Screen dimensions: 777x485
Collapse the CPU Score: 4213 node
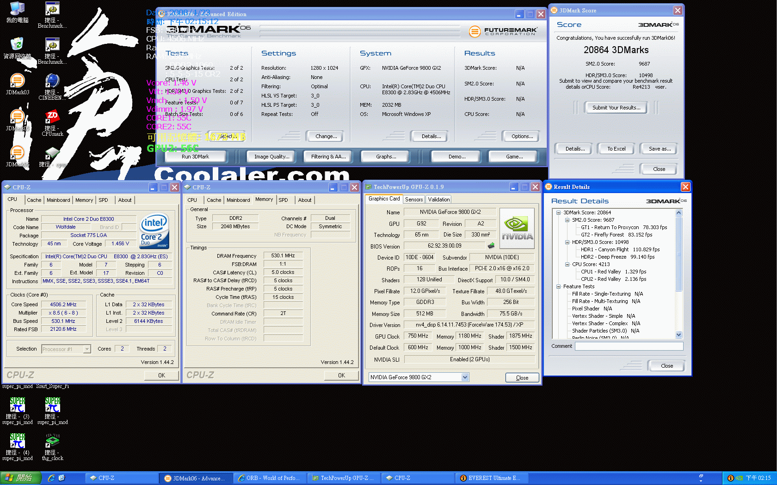click(x=567, y=265)
